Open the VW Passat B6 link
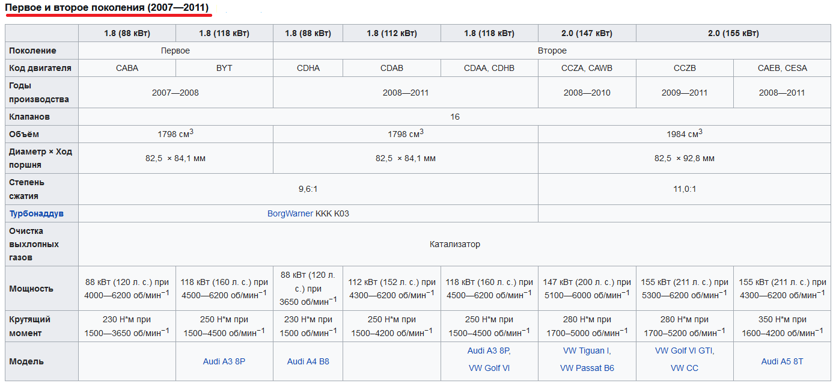Image resolution: width=833 pixels, height=389 pixels. pyautogui.click(x=587, y=368)
